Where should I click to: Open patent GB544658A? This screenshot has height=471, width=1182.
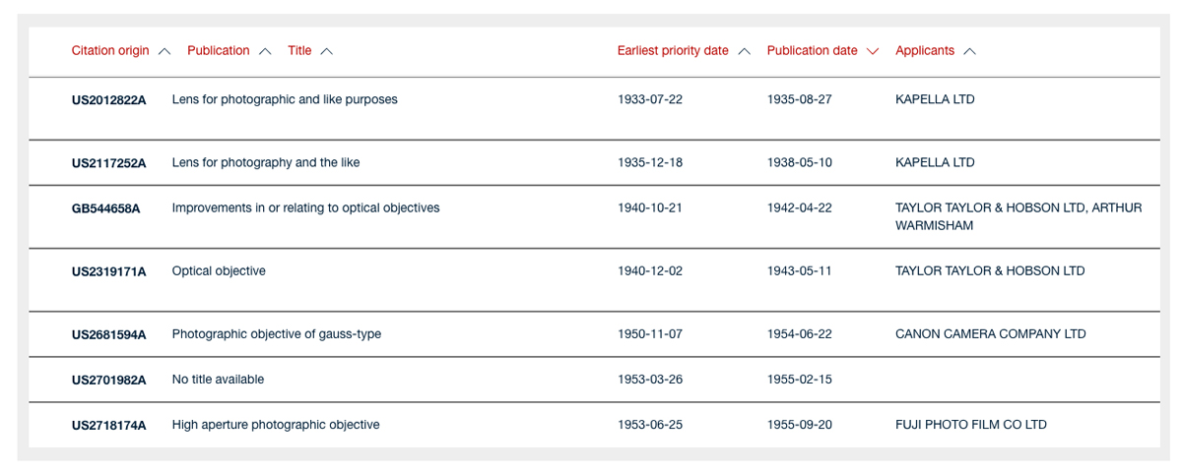coord(106,208)
